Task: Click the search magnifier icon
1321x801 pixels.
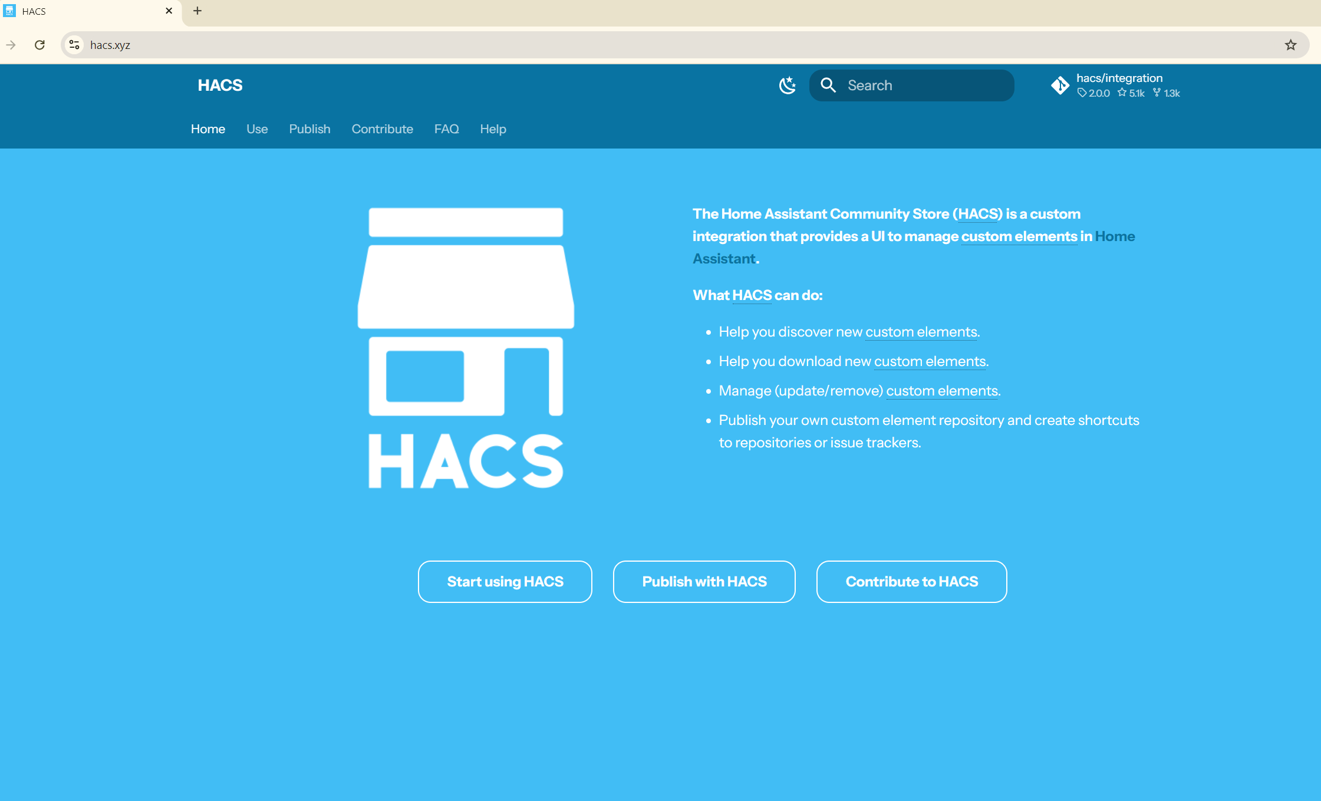Action: tap(828, 85)
